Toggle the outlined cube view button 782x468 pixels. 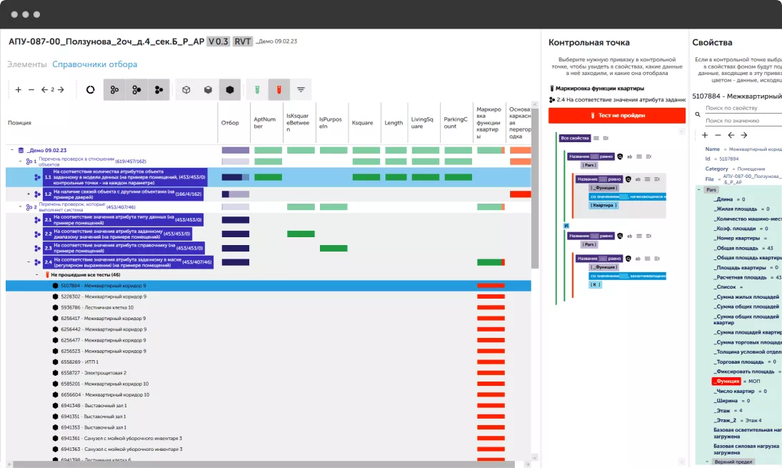[186, 90]
